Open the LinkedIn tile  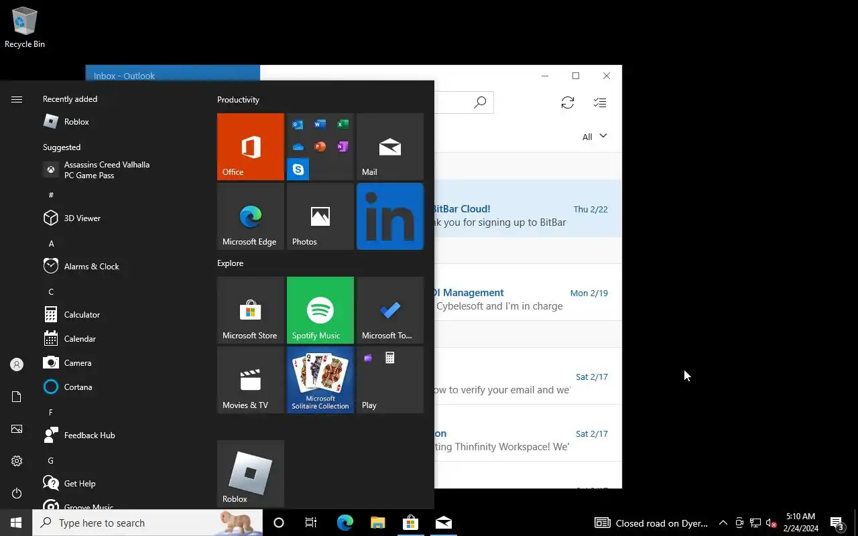tap(390, 216)
